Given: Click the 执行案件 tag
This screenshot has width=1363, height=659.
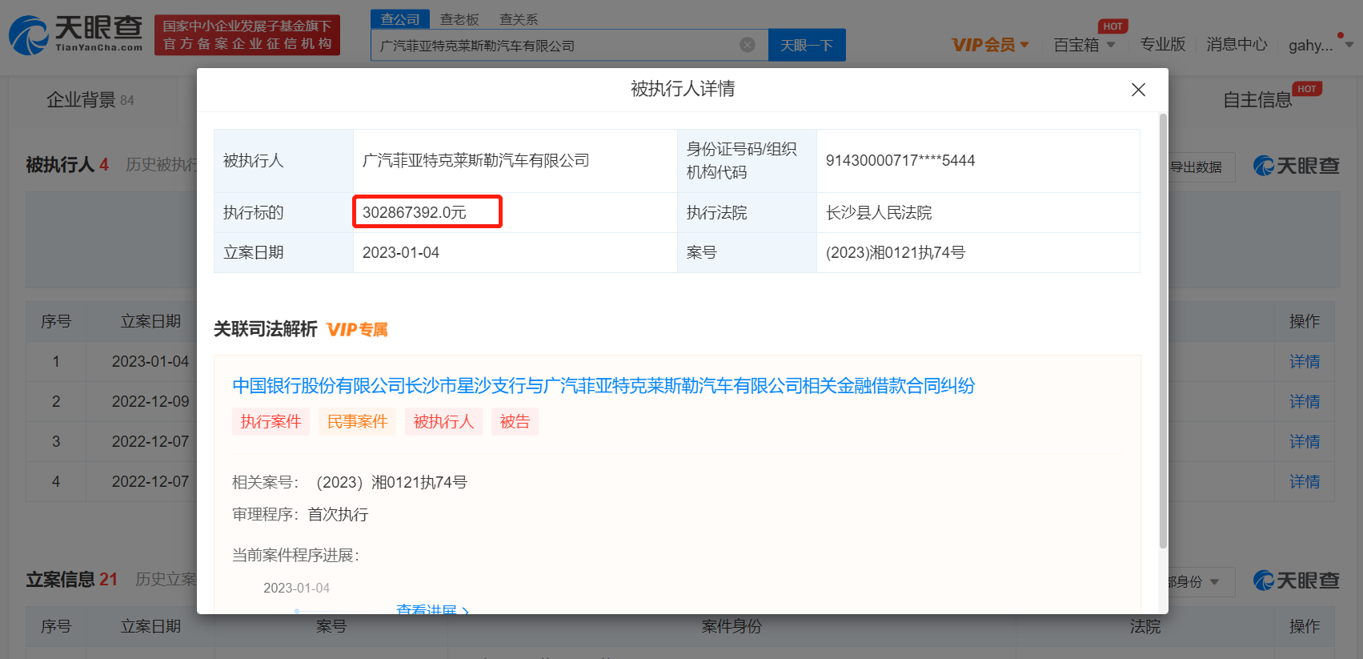Looking at the screenshot, I should tap(271, 422).
